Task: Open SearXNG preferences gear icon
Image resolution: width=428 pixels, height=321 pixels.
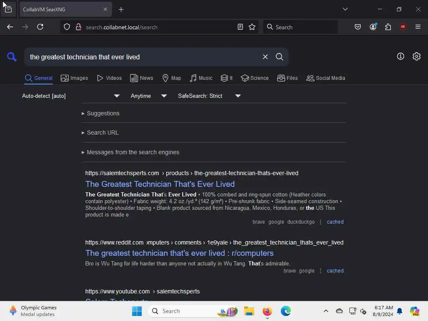Action: 416,56
